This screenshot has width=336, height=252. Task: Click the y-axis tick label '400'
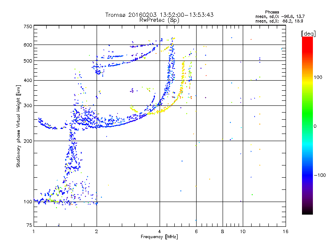(x=28, y=80)
